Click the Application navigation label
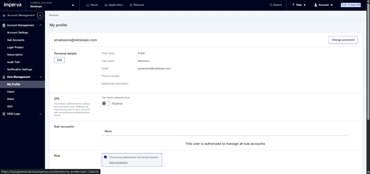This screenshot has width=370, height=174. click(116, 5)
